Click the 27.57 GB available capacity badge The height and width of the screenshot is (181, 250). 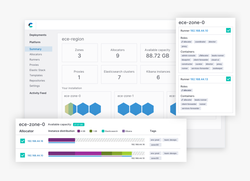[78, 125]
